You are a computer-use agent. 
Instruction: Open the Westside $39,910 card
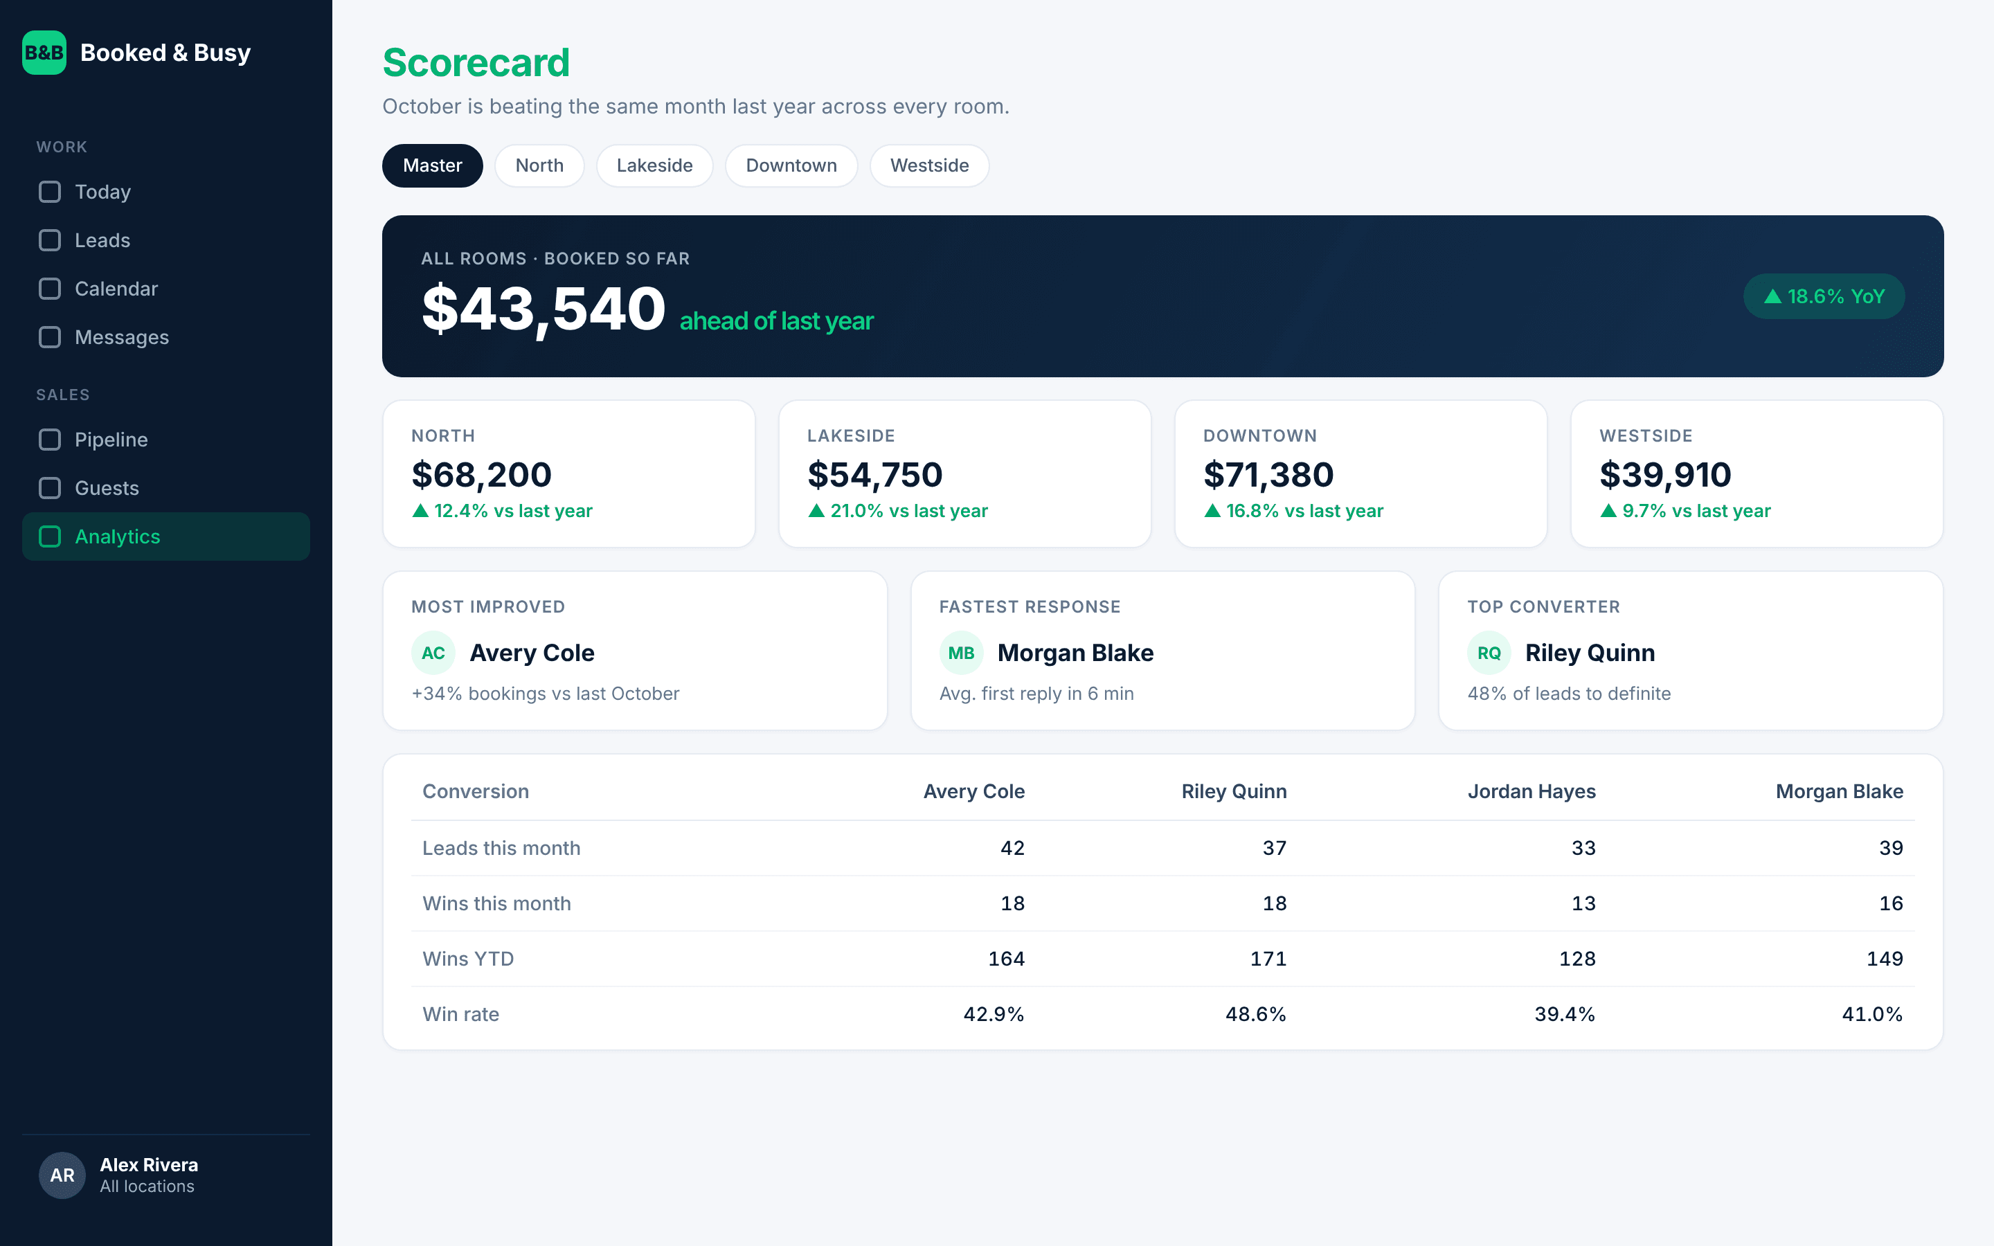pos(1757,474)
